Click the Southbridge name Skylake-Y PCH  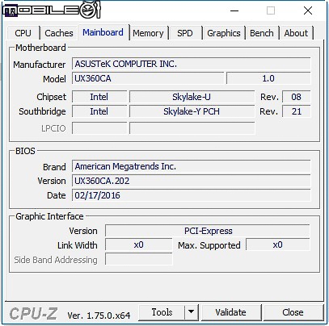[192, 111]
